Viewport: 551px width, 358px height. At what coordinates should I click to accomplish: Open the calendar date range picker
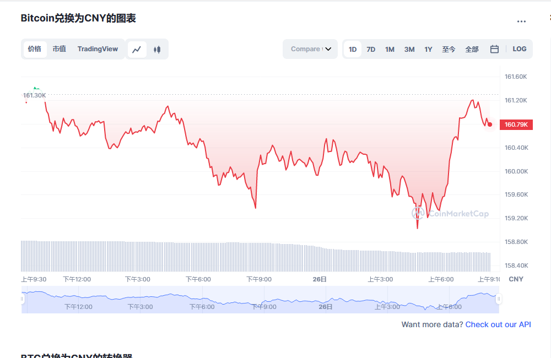[x=494, y=49]
